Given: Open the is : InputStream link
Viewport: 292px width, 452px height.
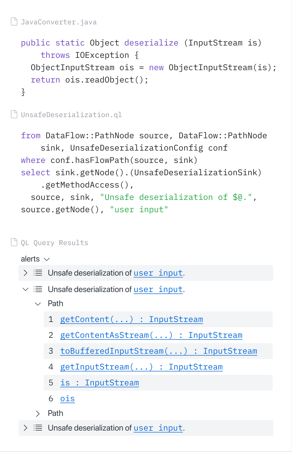Looking at the screenshot, I should click(x=99, y=382).
